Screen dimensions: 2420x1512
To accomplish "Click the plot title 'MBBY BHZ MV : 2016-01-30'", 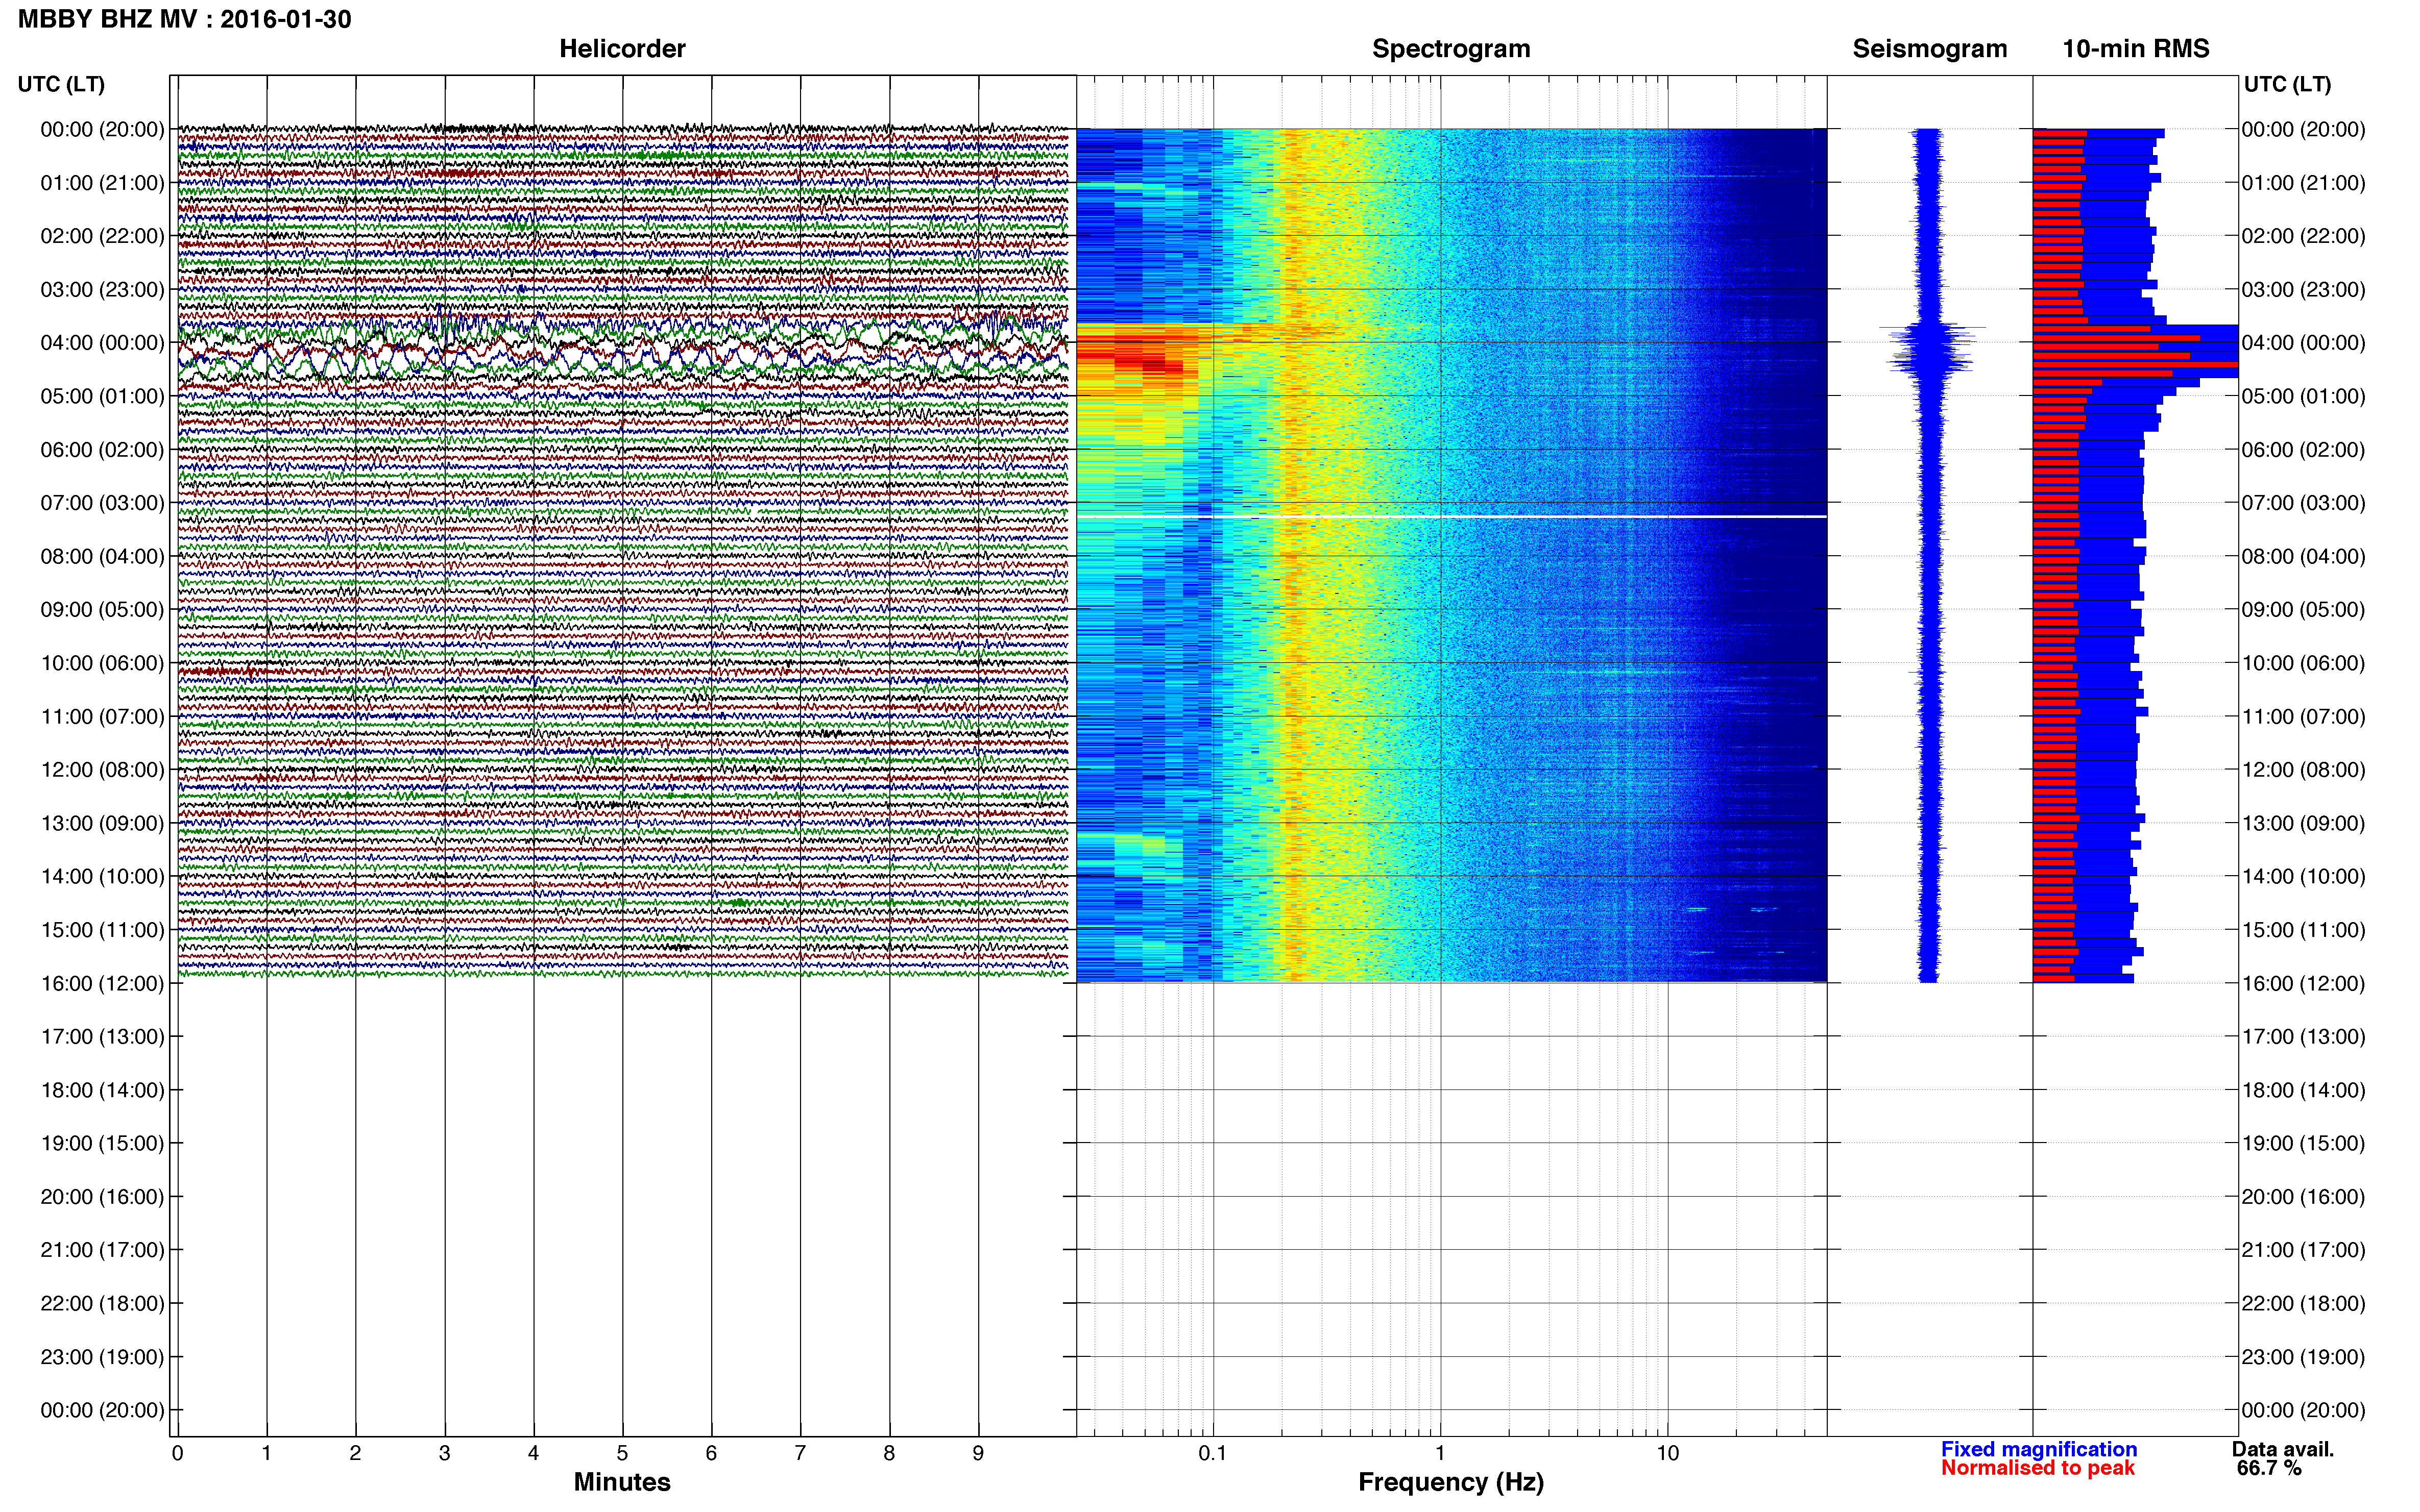I will click(185, 19).
